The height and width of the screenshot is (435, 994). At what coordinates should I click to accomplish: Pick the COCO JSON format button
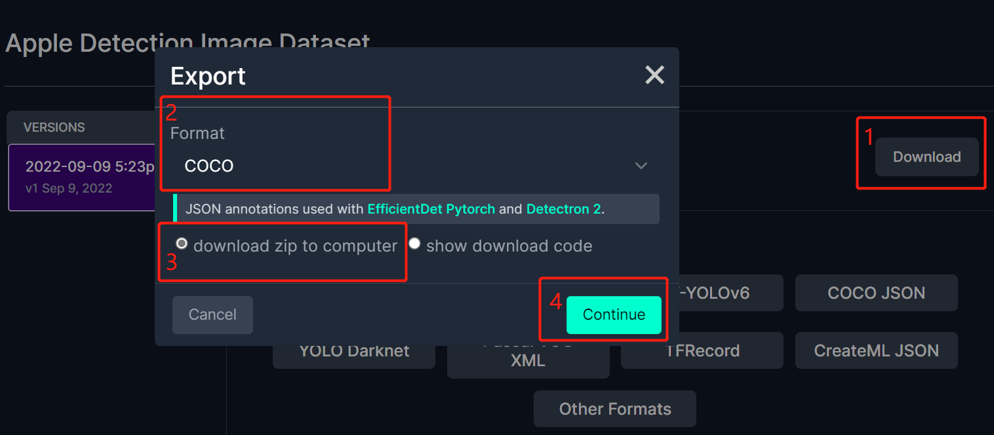tap(876, 293)
